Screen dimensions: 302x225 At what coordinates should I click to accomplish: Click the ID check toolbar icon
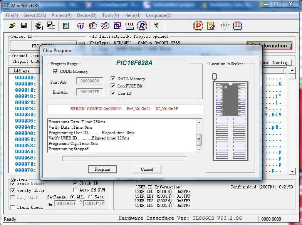pyautogui.click(x=80, y=25)
